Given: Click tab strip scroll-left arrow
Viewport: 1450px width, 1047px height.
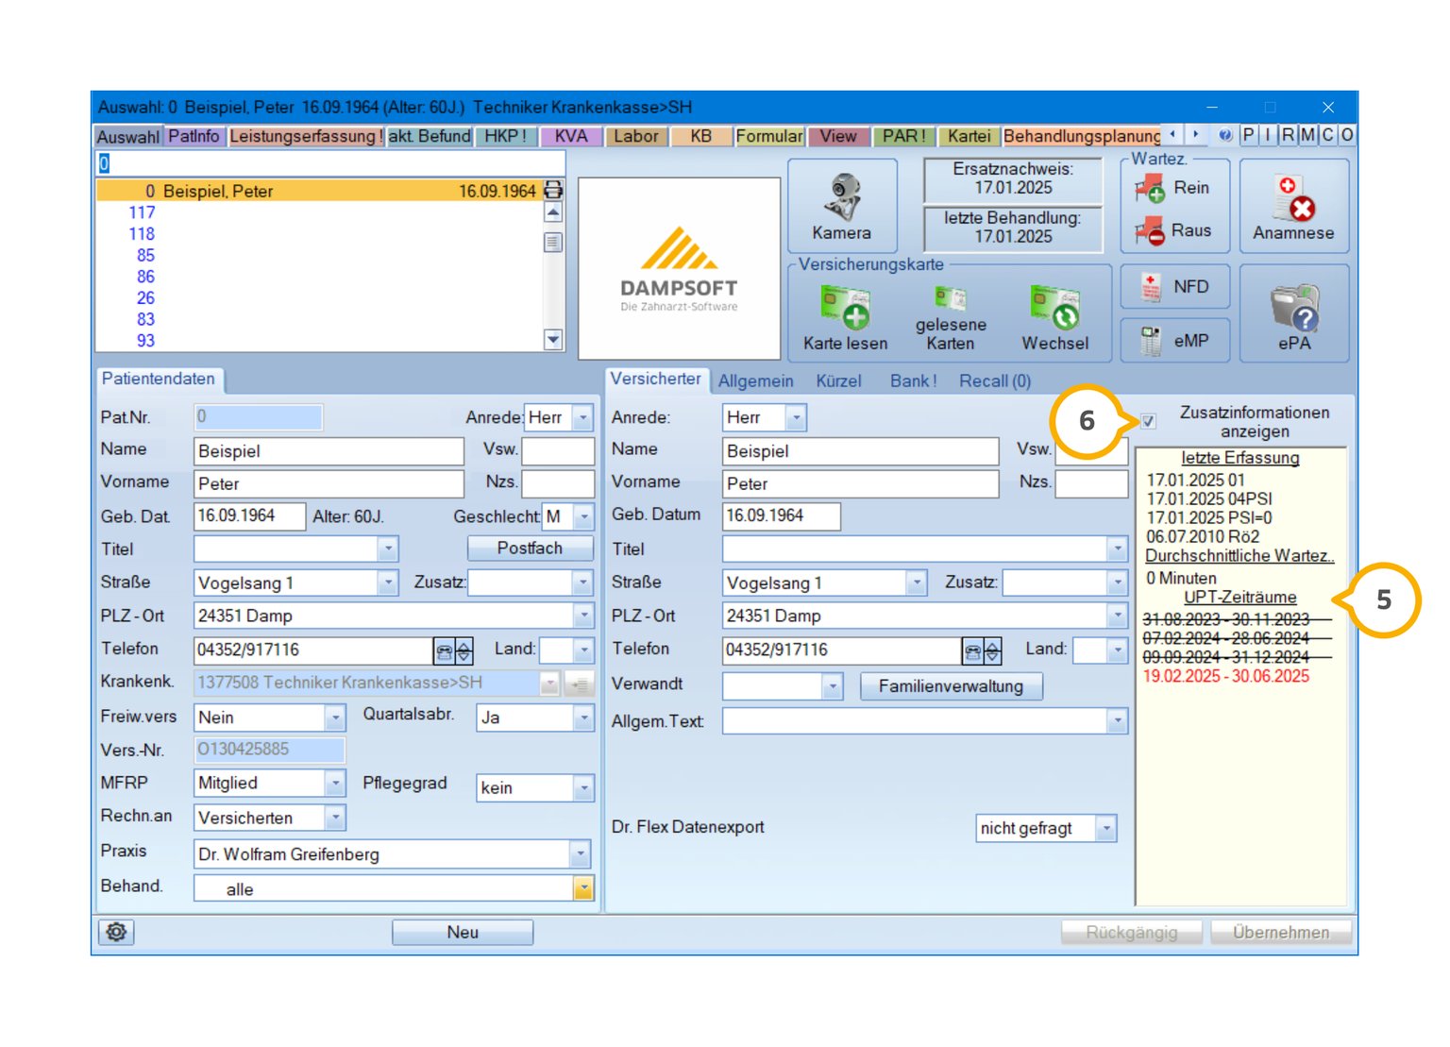Looking at the screenshot, I should (1172, 135).
